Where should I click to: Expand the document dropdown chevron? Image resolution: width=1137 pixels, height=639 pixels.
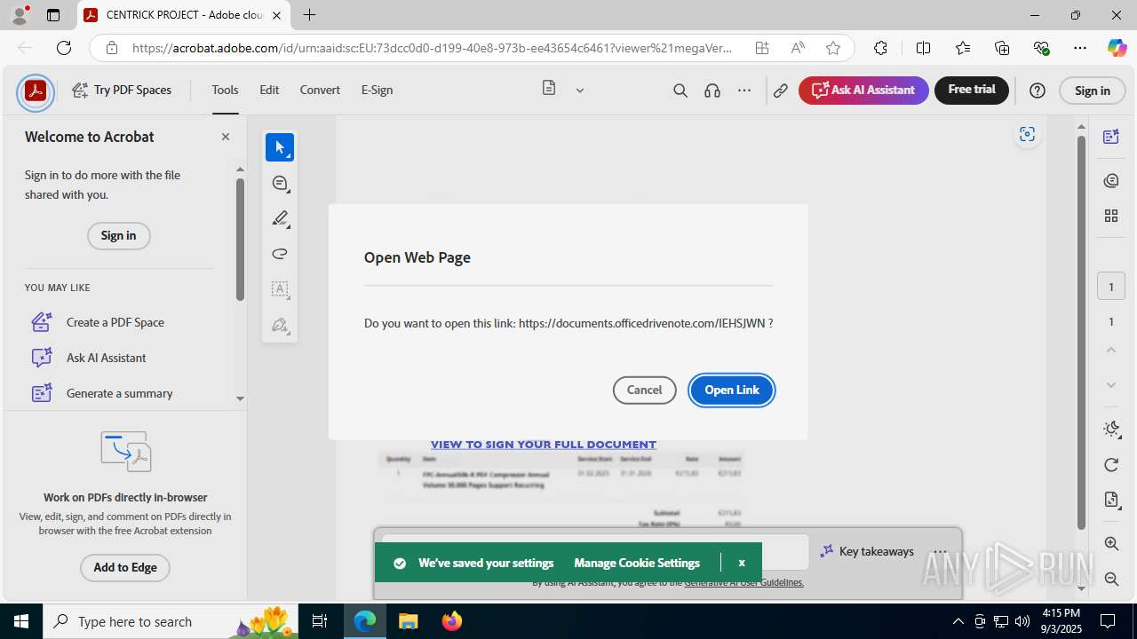pos(580,90)
